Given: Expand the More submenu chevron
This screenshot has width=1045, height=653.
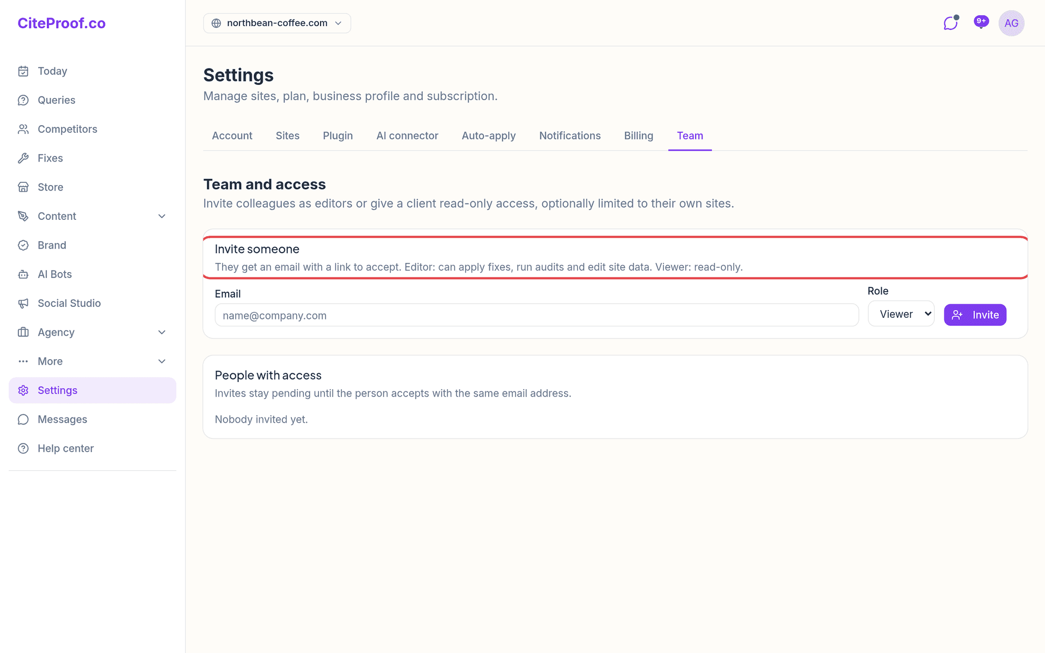Looking at the screenshot, I should pyautogui.click(x=162, y=361).
